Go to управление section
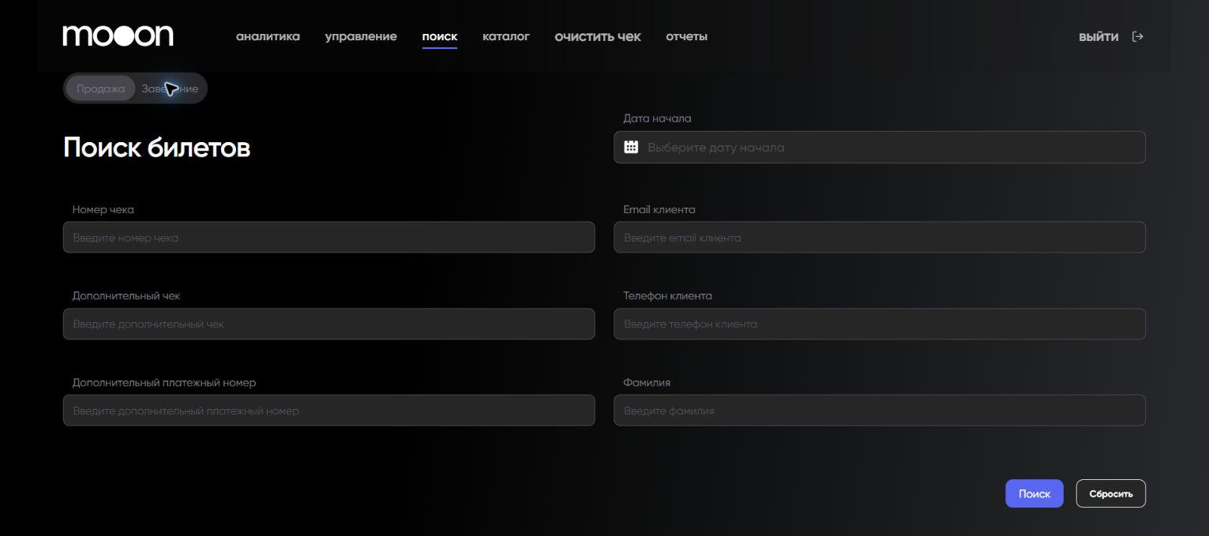 tap(361, 36)
